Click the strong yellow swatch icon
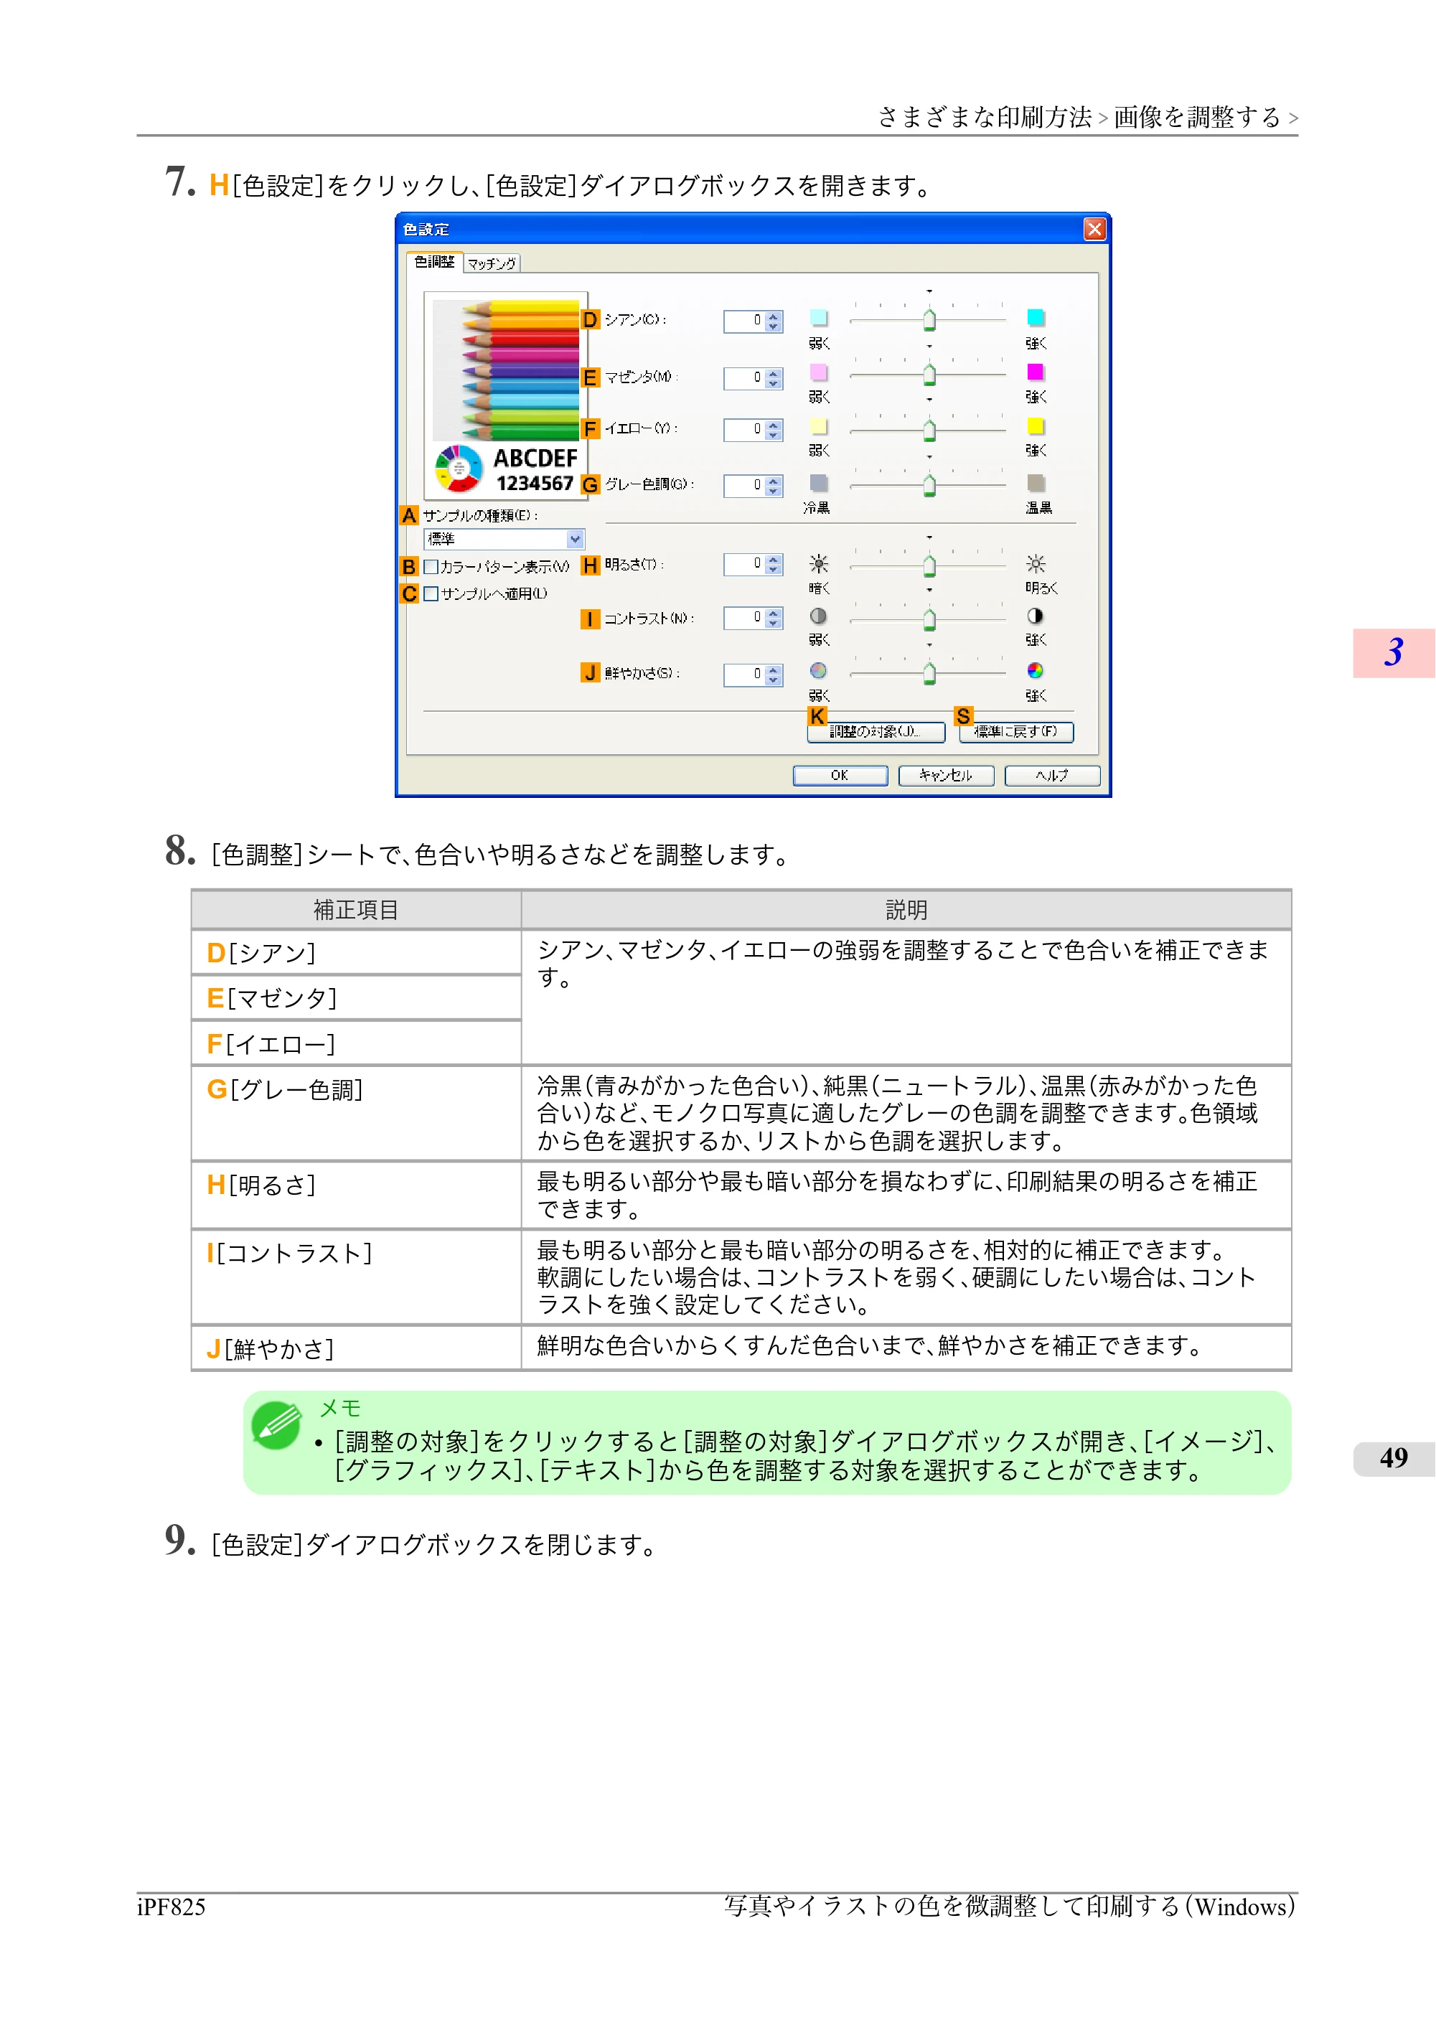The width and height of the screenshot is (1436, 2030). [x=1036, y=426]
